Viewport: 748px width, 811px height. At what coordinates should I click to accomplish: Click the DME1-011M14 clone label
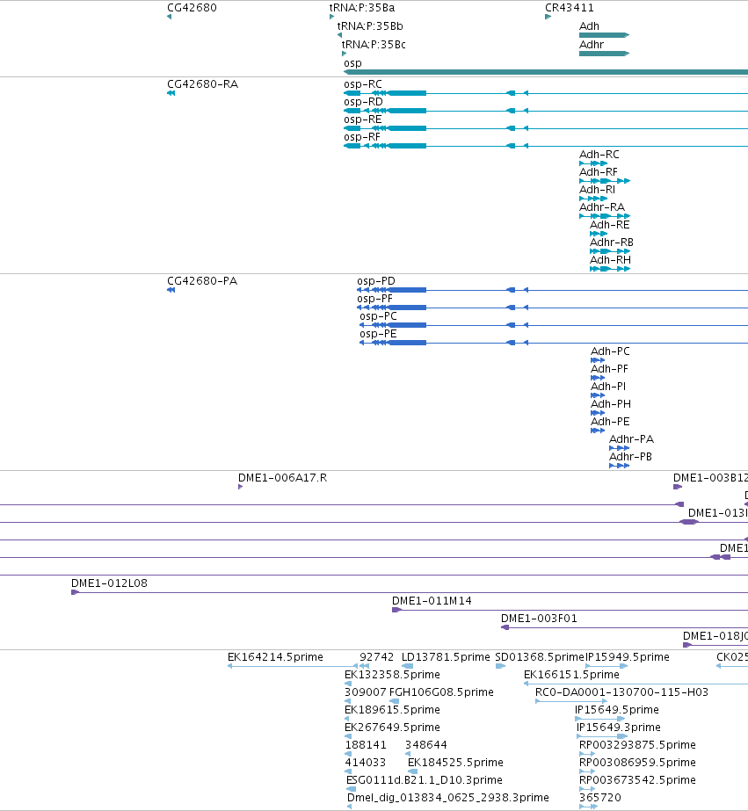432,600
